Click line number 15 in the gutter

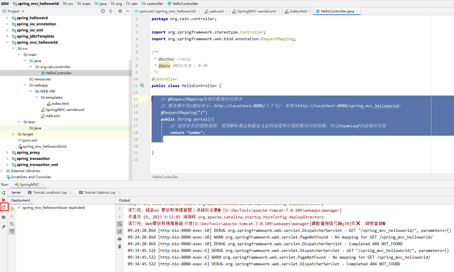point(136,112)
